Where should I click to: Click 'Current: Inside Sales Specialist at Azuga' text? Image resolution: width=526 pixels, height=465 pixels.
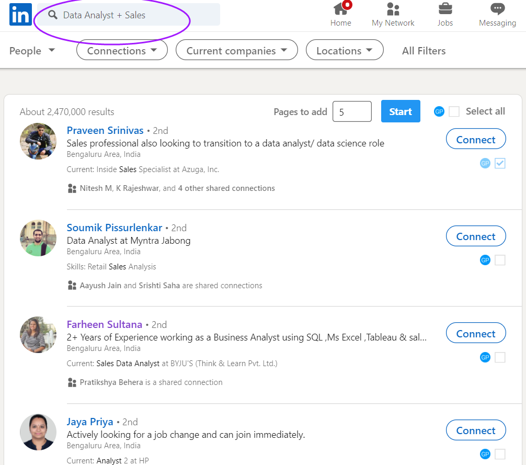tap(143, 169)
